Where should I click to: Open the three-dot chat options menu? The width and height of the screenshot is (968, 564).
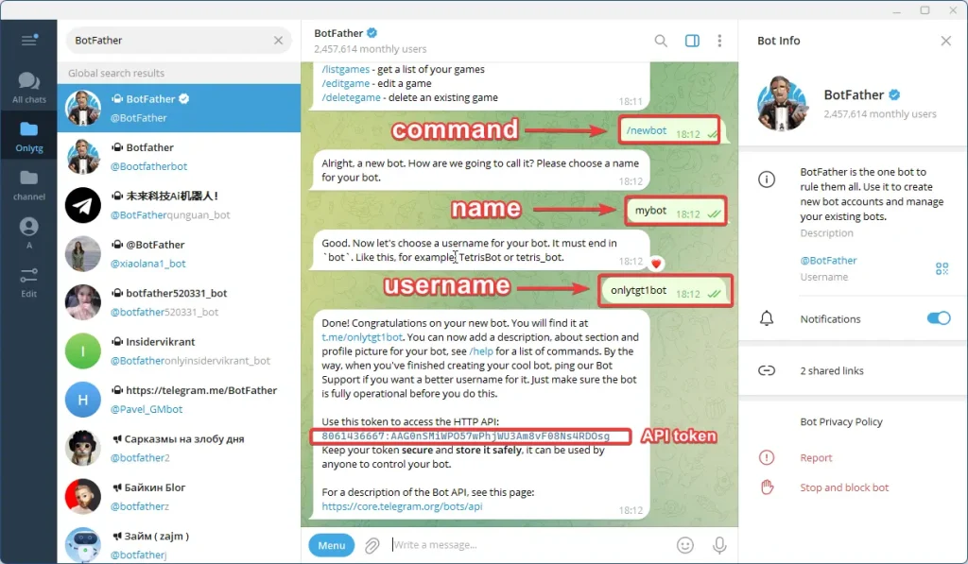pos(719,41)
